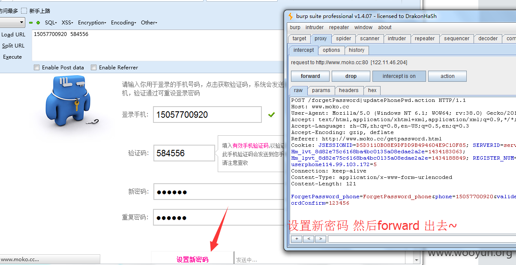Expand the Encoding dropdown
Screen dimensions: 516x265
tap(123, 23)
